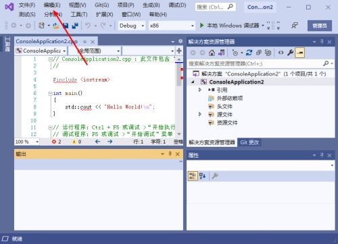Viewport: 338px width, 244px height.
Task: Close the ConsoleApplication2.cpp tab
Action: 93,42
